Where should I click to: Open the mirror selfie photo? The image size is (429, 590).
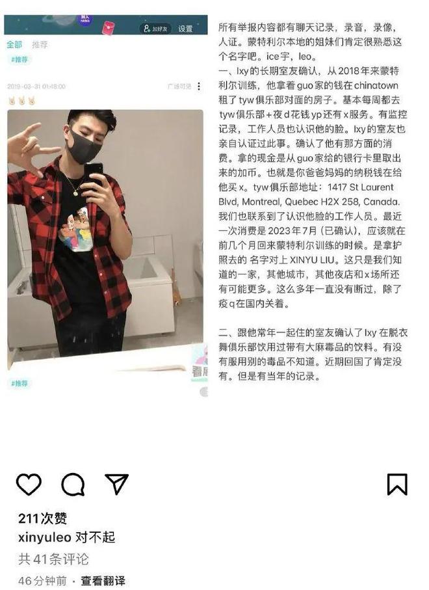click(x=105, y=239)
